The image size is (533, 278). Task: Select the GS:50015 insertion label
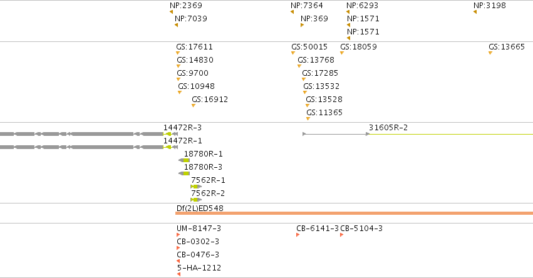(309, 47)
